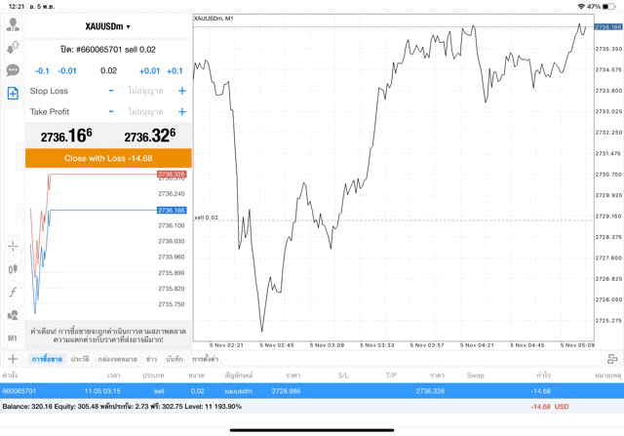Subtract -0.01 from the lot volume
This screenshot has height=436, width=624.
tap(67, 70)
